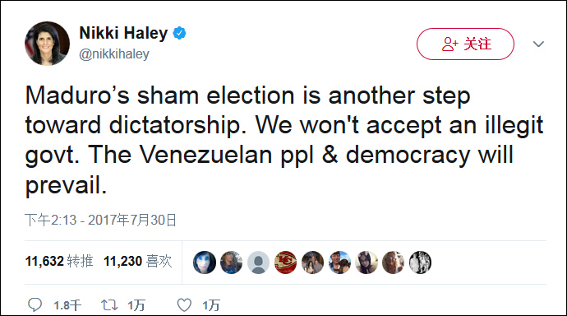The height and width of the screenshot is (316, 567).
Task: Open the Kansas City Chiefs logo avatar
Action: (x=285, y=262)
